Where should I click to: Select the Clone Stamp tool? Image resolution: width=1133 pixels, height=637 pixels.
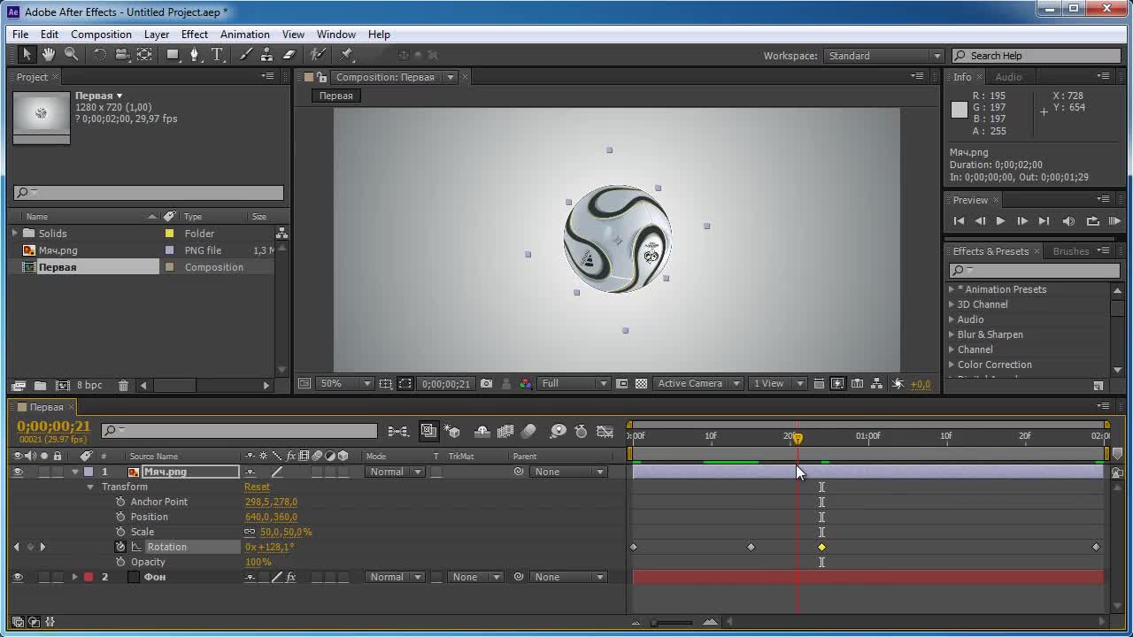pos(266,55)
